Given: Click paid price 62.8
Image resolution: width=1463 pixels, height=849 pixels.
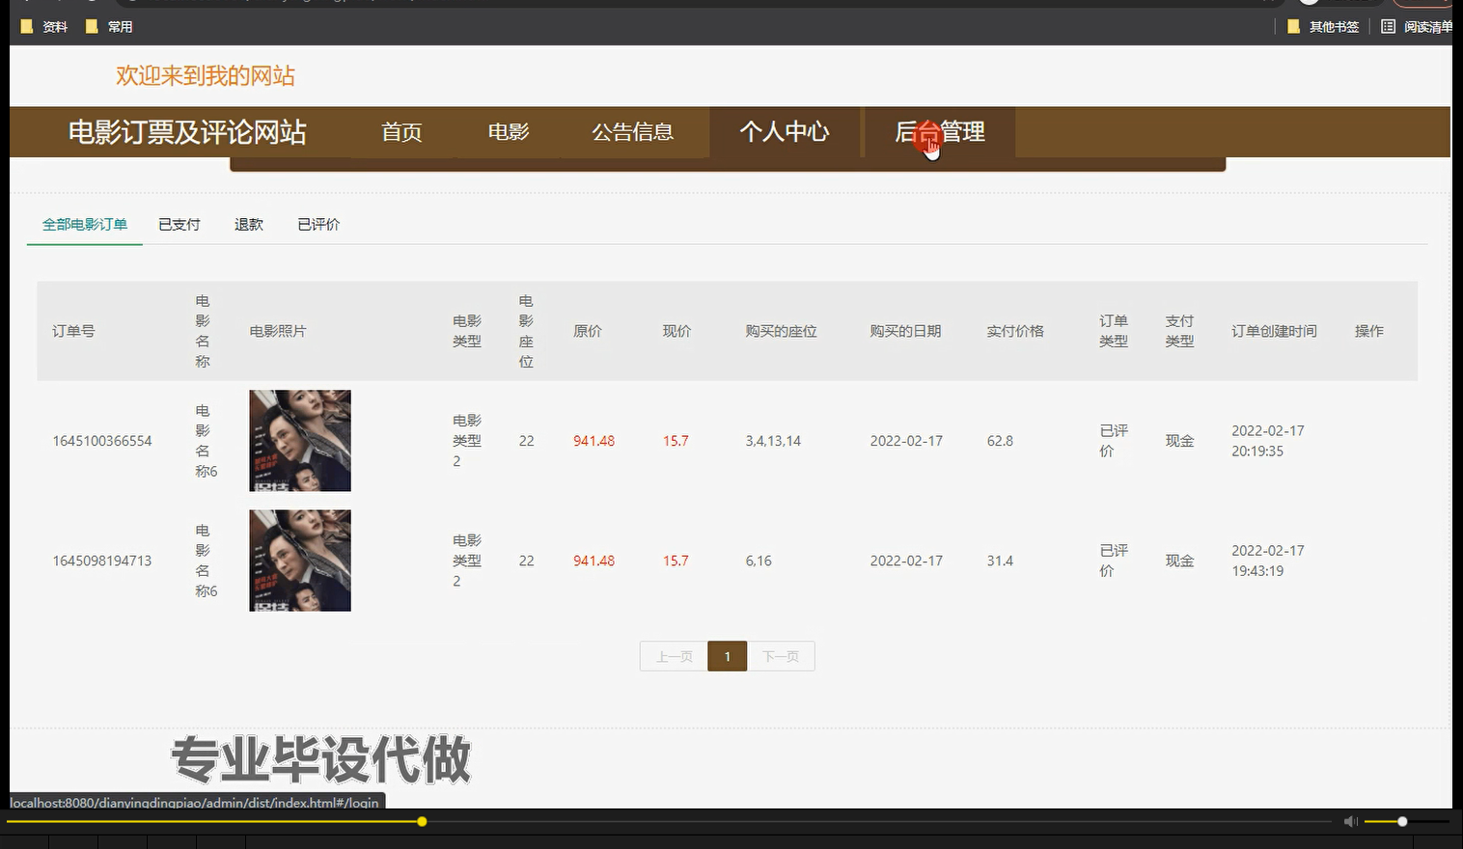Looking at the screenshot, I should [x=1000, y=441].
